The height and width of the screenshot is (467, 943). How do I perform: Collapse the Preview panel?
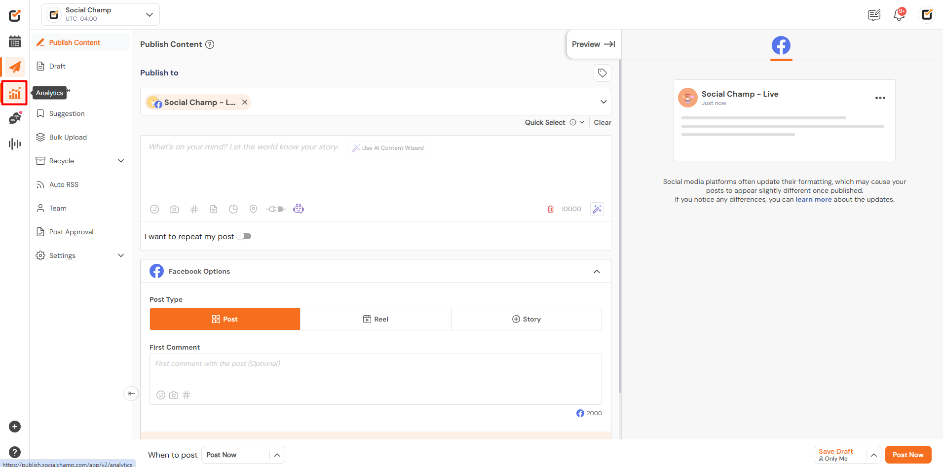[594, 44]
